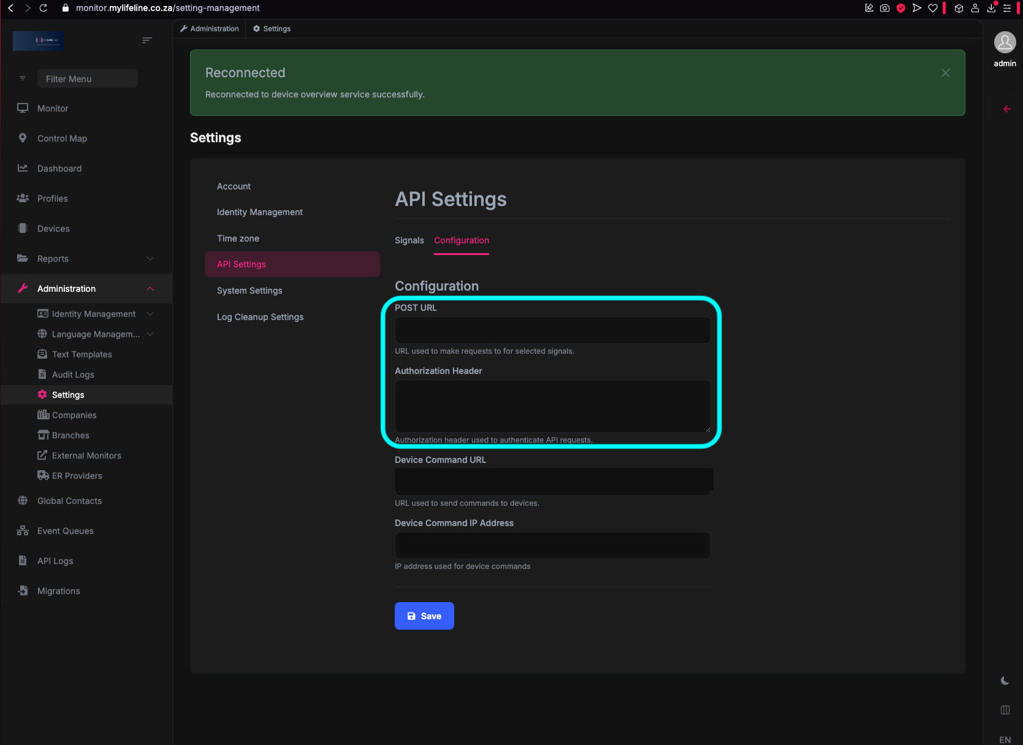Select System Settings in settings list
1023x745 pixels.
pos(249,291)
